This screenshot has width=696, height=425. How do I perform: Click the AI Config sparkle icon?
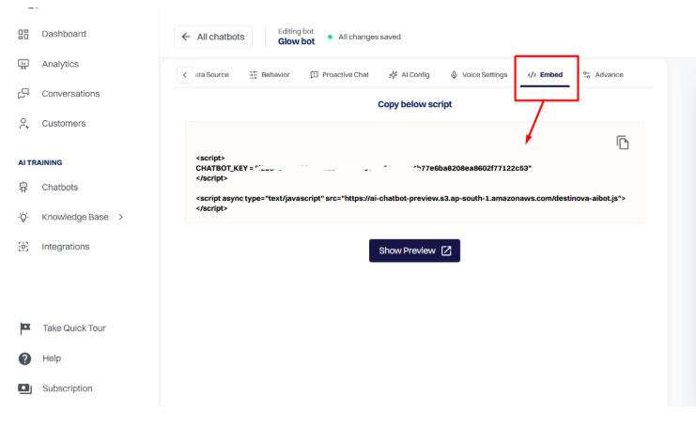coord(393,75)
